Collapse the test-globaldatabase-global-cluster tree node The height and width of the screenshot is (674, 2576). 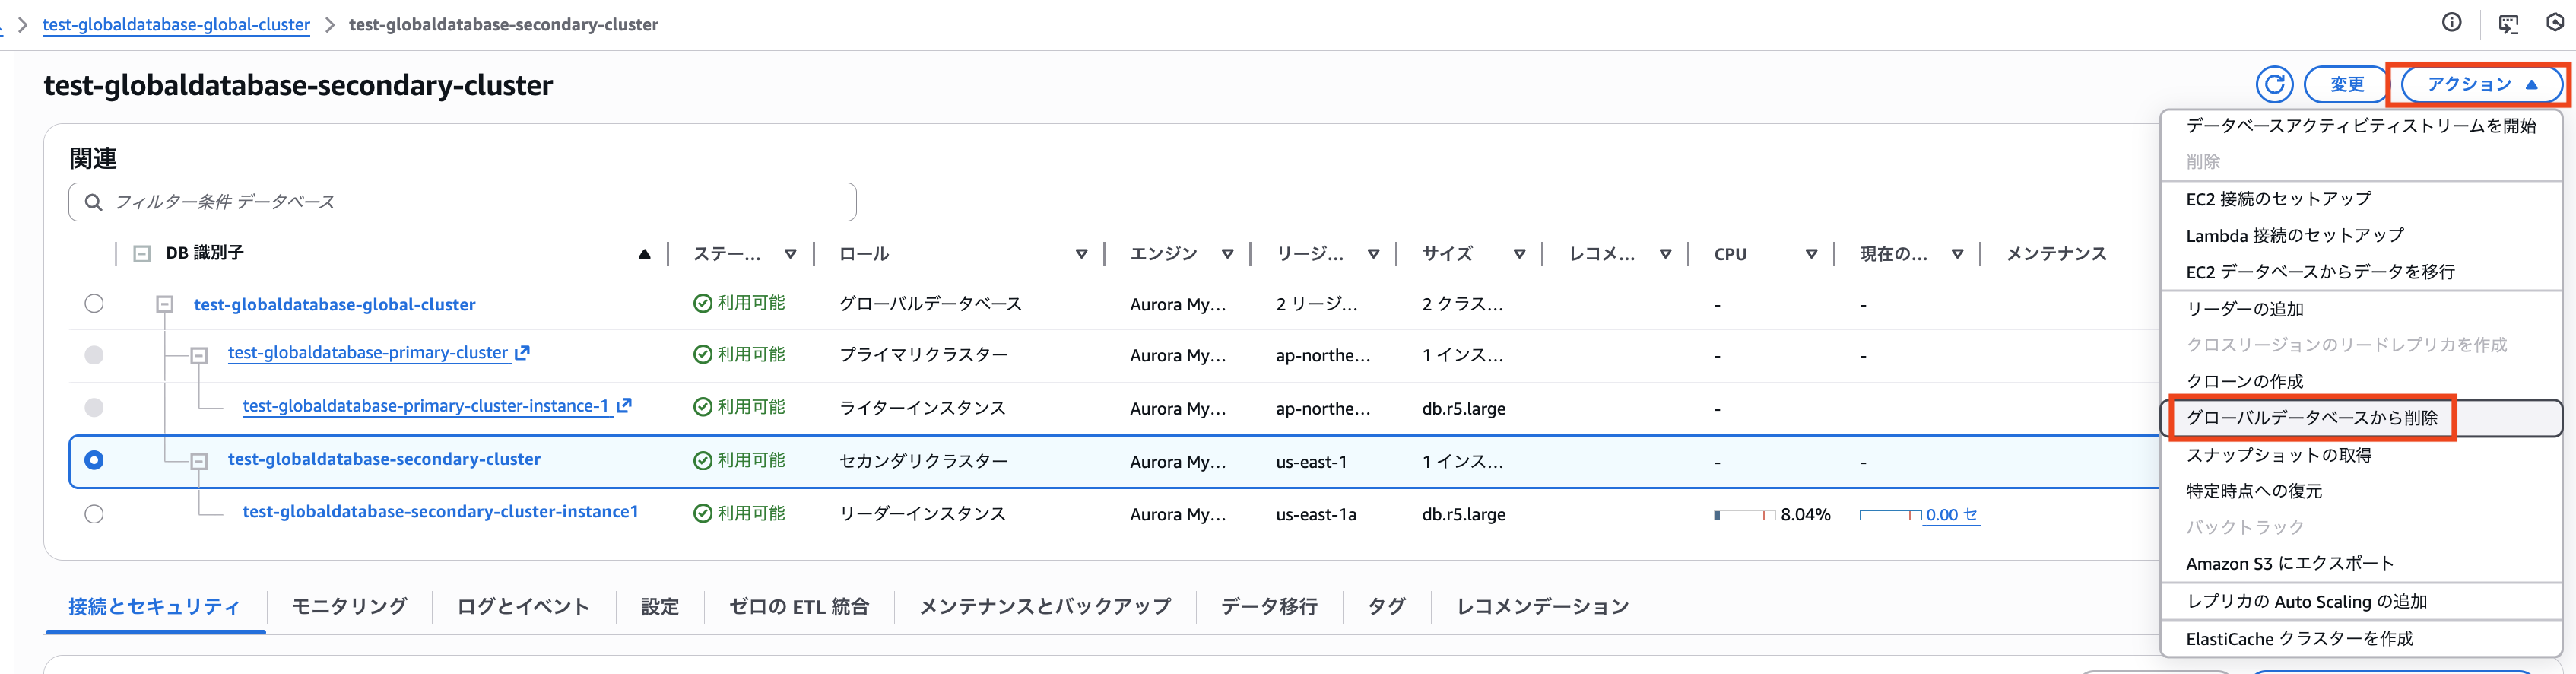(x=165, y=304)
